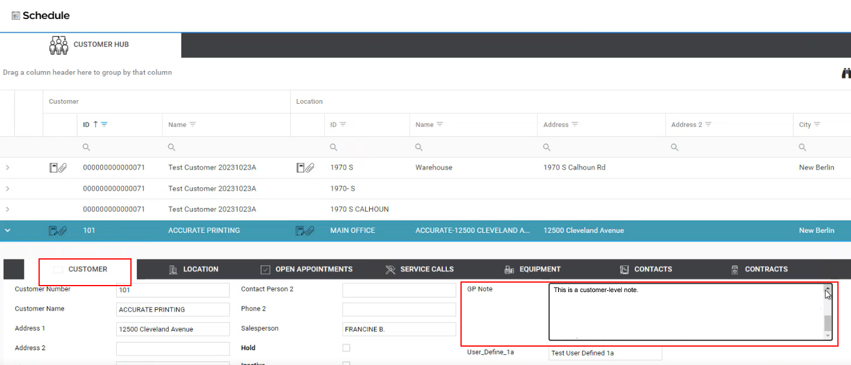
Task: Open note attachment icon for Test Customer 20231023A
Action: [x=58, y=168]
